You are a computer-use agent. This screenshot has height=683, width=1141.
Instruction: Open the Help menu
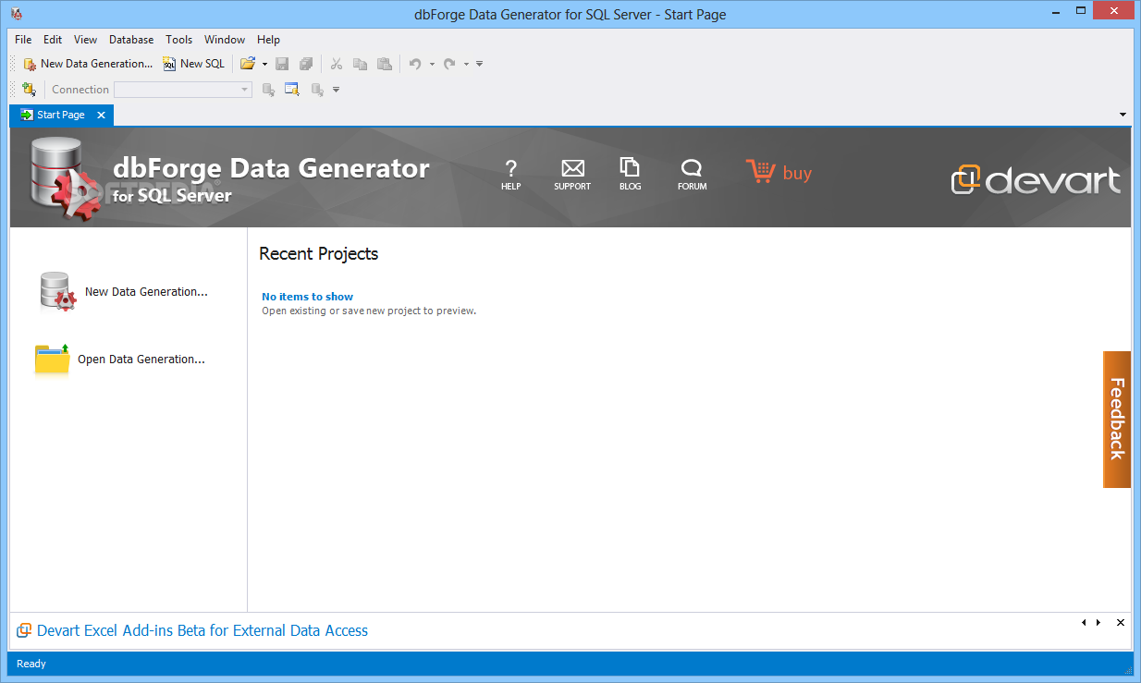(x=268, y=40)
